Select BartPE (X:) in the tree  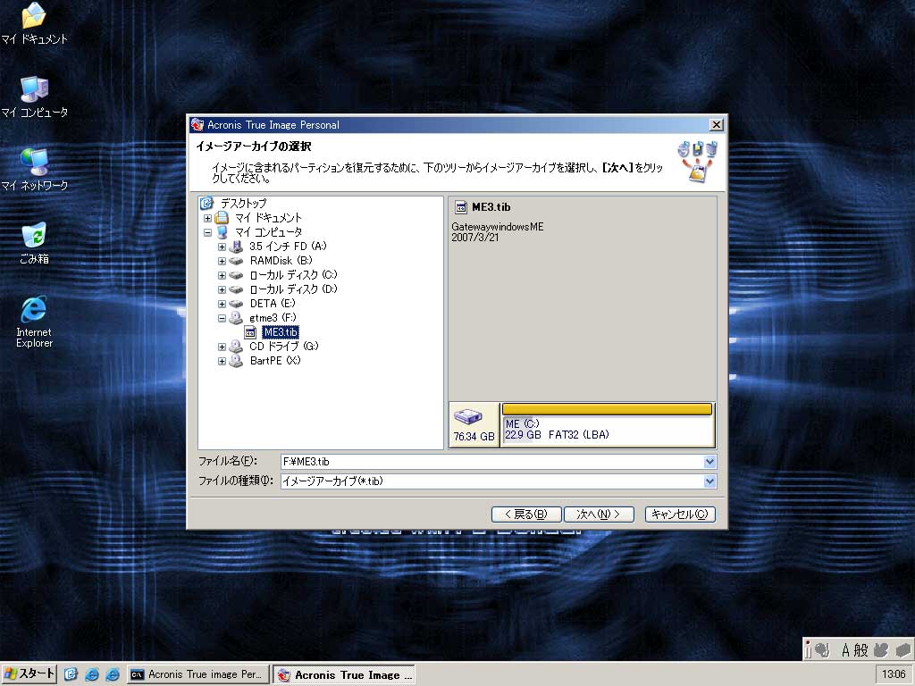[275, 361]
